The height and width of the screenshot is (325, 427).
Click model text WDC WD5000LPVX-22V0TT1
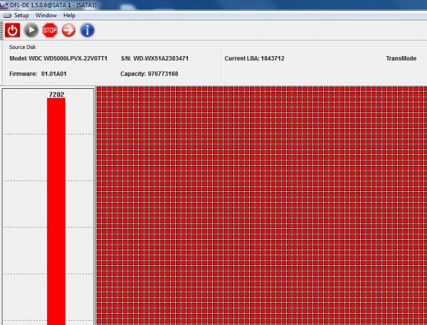[68, 58]
